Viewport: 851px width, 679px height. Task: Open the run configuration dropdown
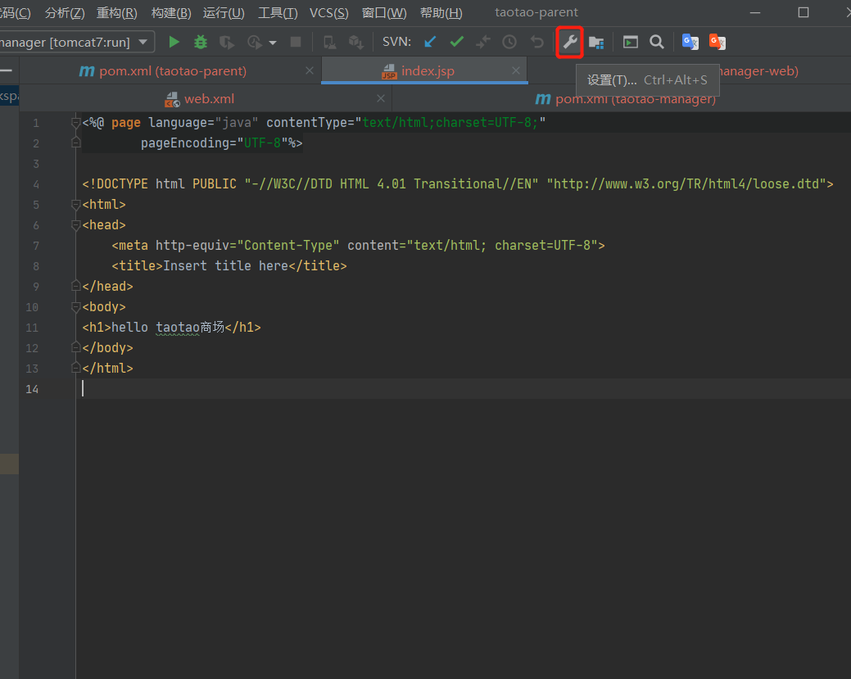pyautogui.click(x=143, y=42)
